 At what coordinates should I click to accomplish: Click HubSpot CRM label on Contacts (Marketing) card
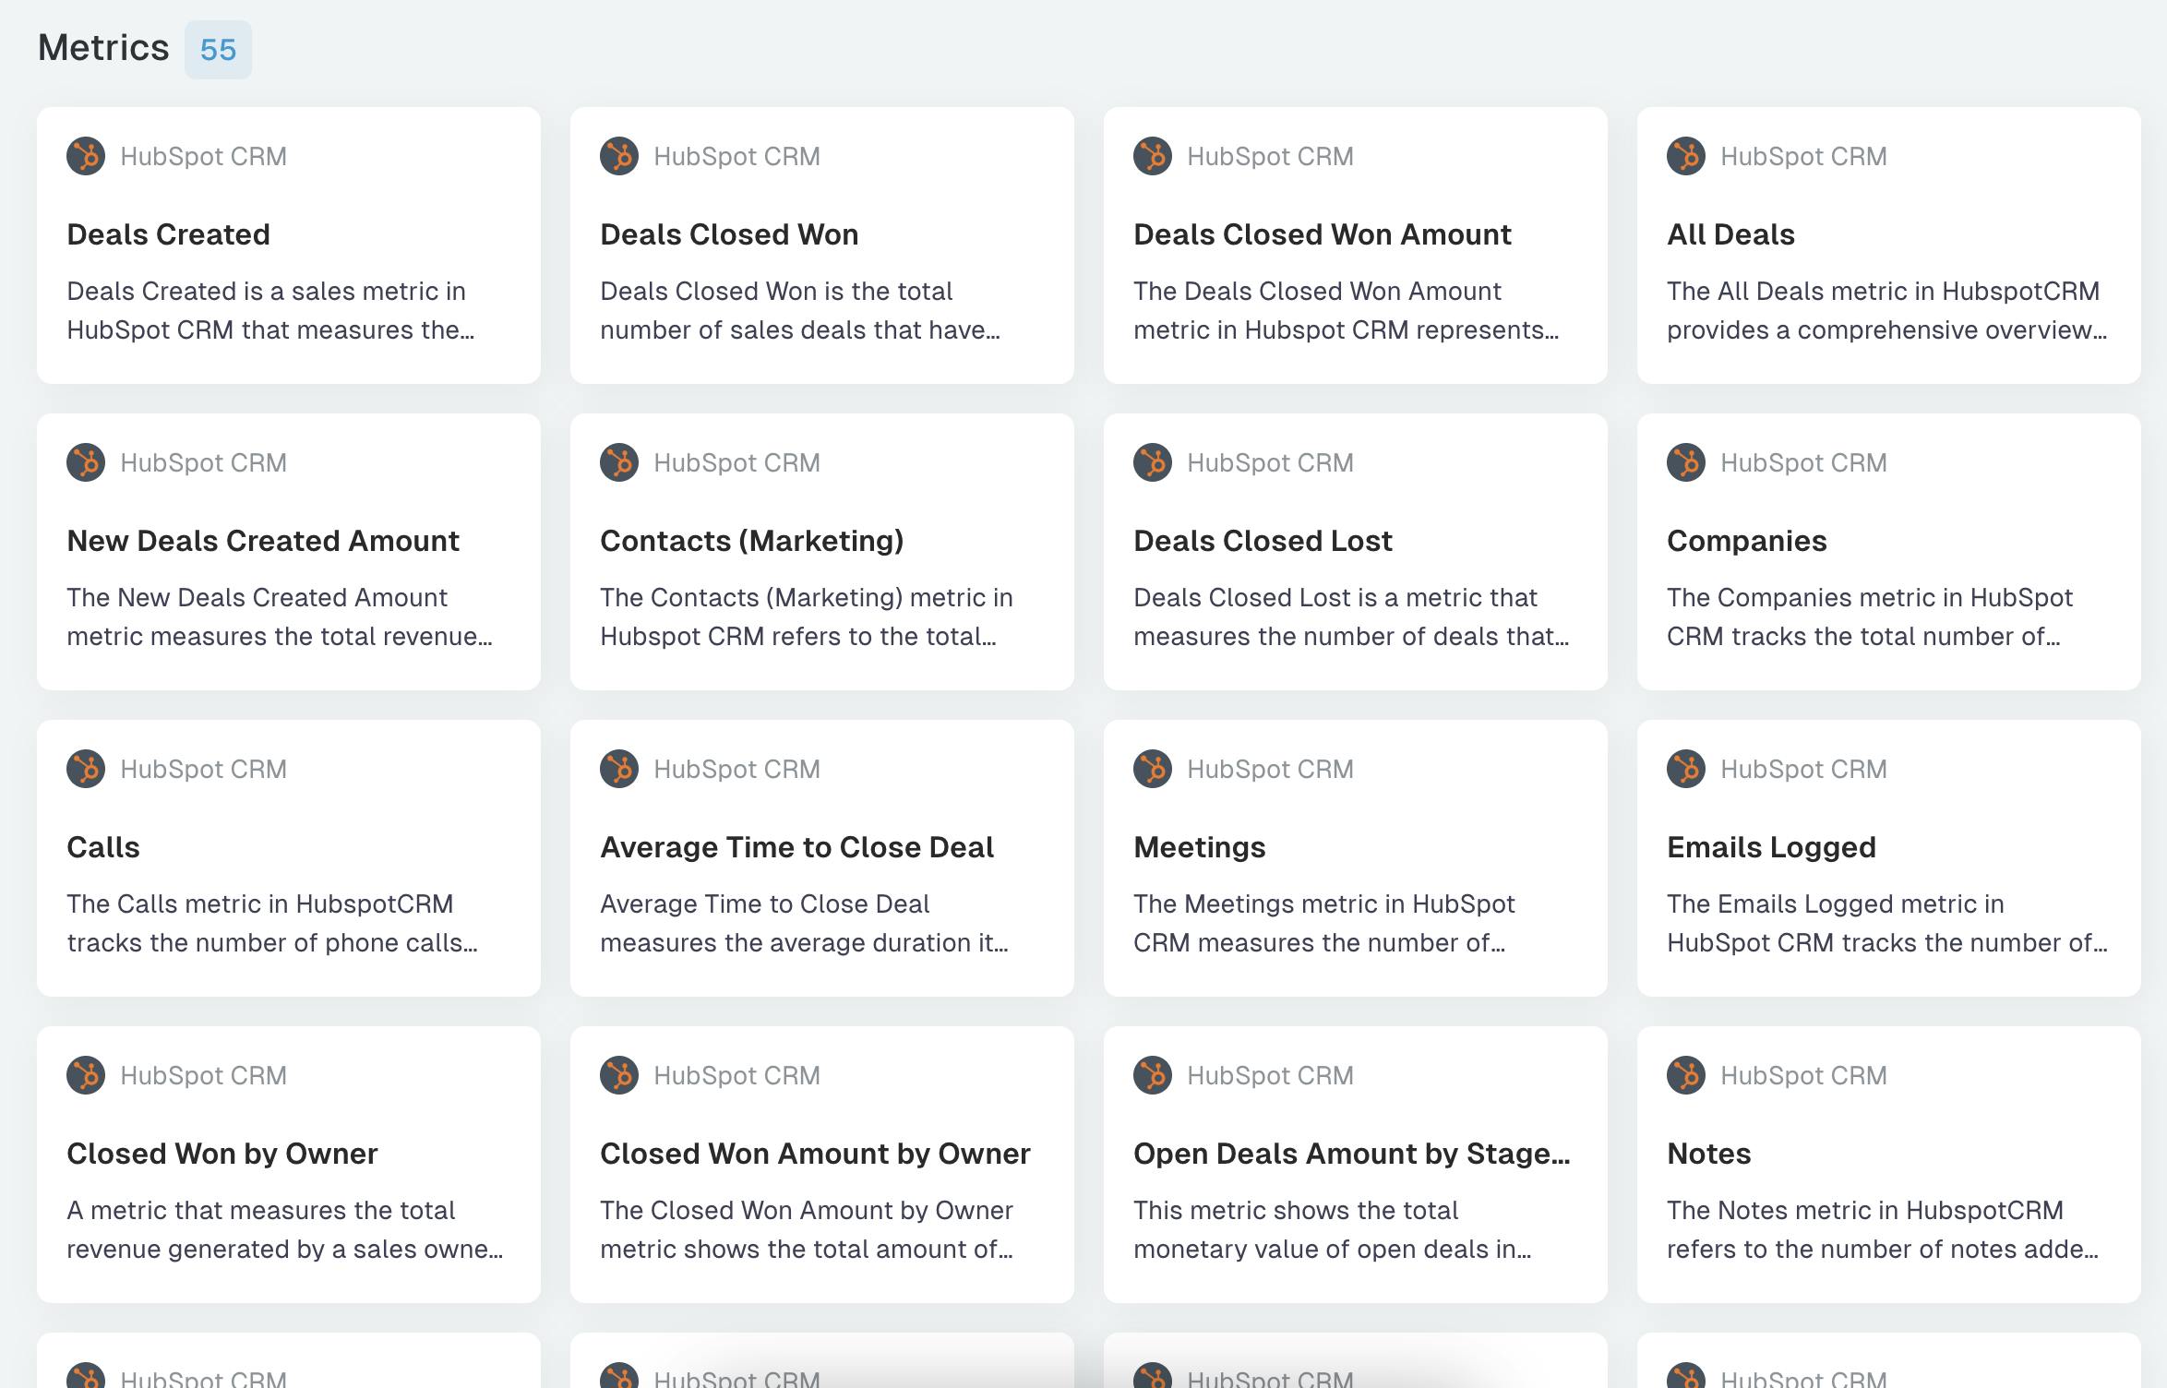coord(736,462)
